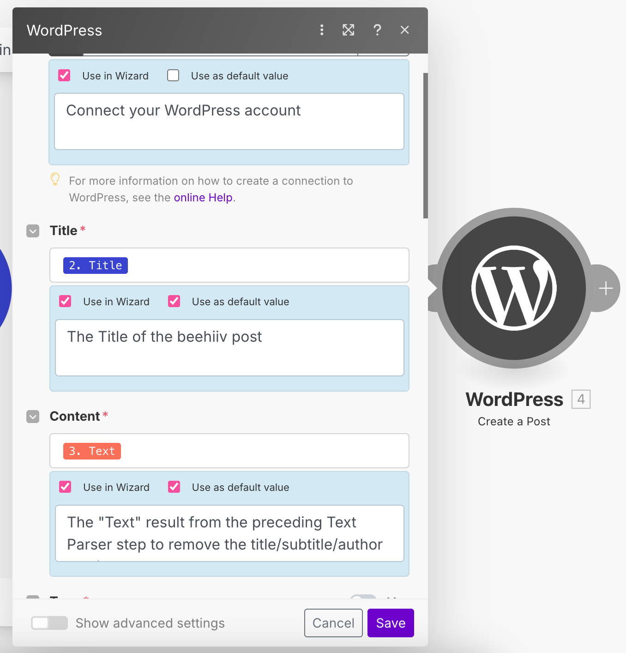Open the question mark help icon
Image resolution: width=626 pixels, height=653 pixels.
[x=377, y=30]
